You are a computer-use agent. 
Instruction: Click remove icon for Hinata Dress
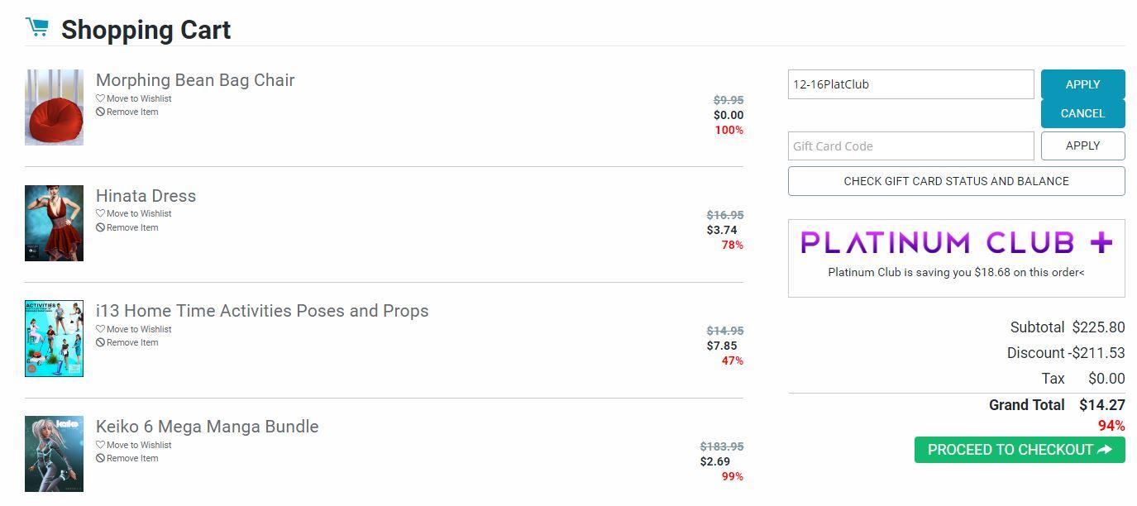pyautogui.click(x=100, y=228)
